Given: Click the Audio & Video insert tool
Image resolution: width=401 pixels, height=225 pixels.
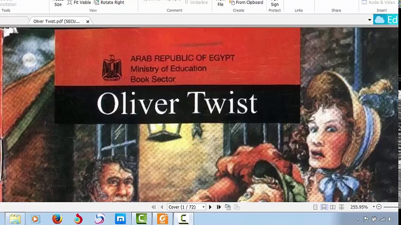Looking at the screenshot, I should point(378,2).
